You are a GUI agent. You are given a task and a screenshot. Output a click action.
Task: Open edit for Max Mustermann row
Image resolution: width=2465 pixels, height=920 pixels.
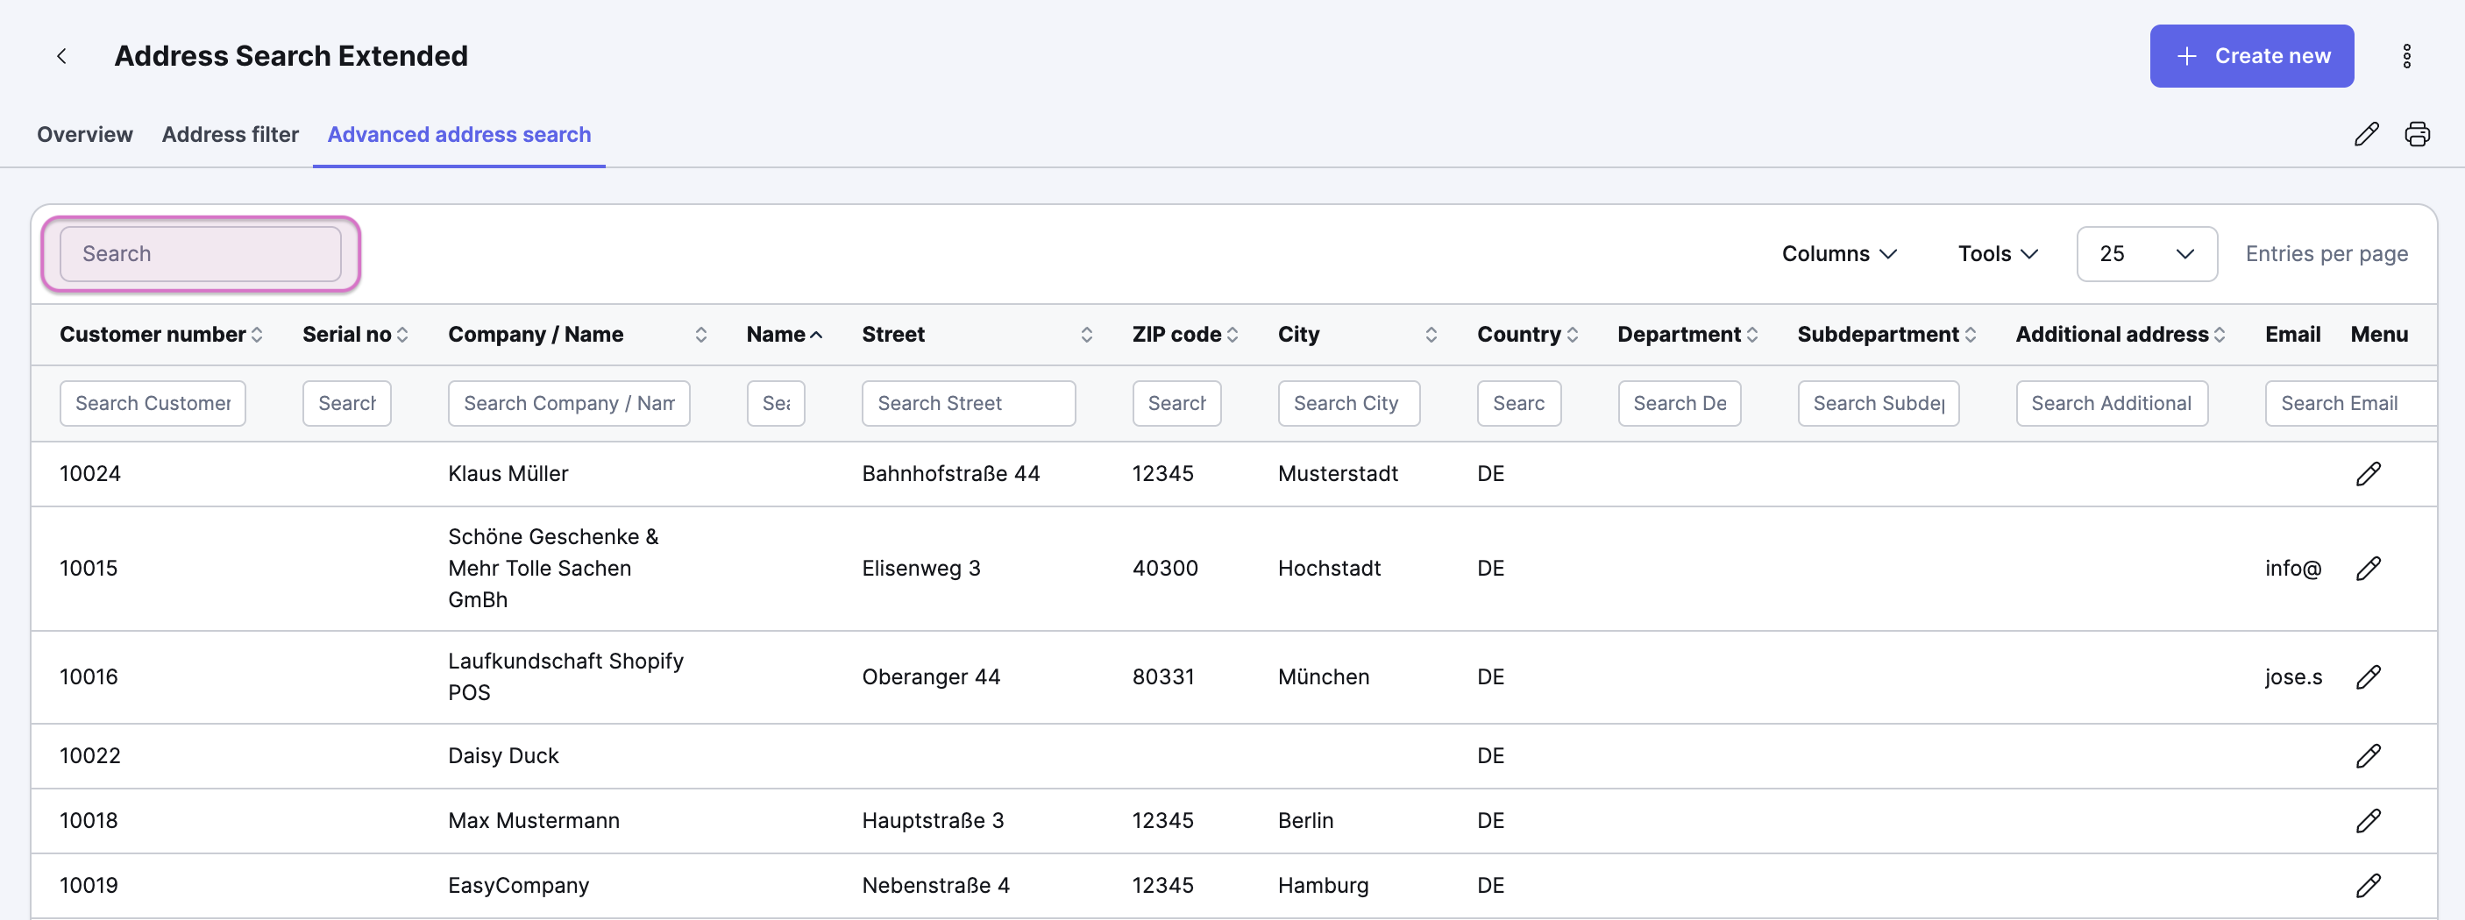[x=2368, y=820]
